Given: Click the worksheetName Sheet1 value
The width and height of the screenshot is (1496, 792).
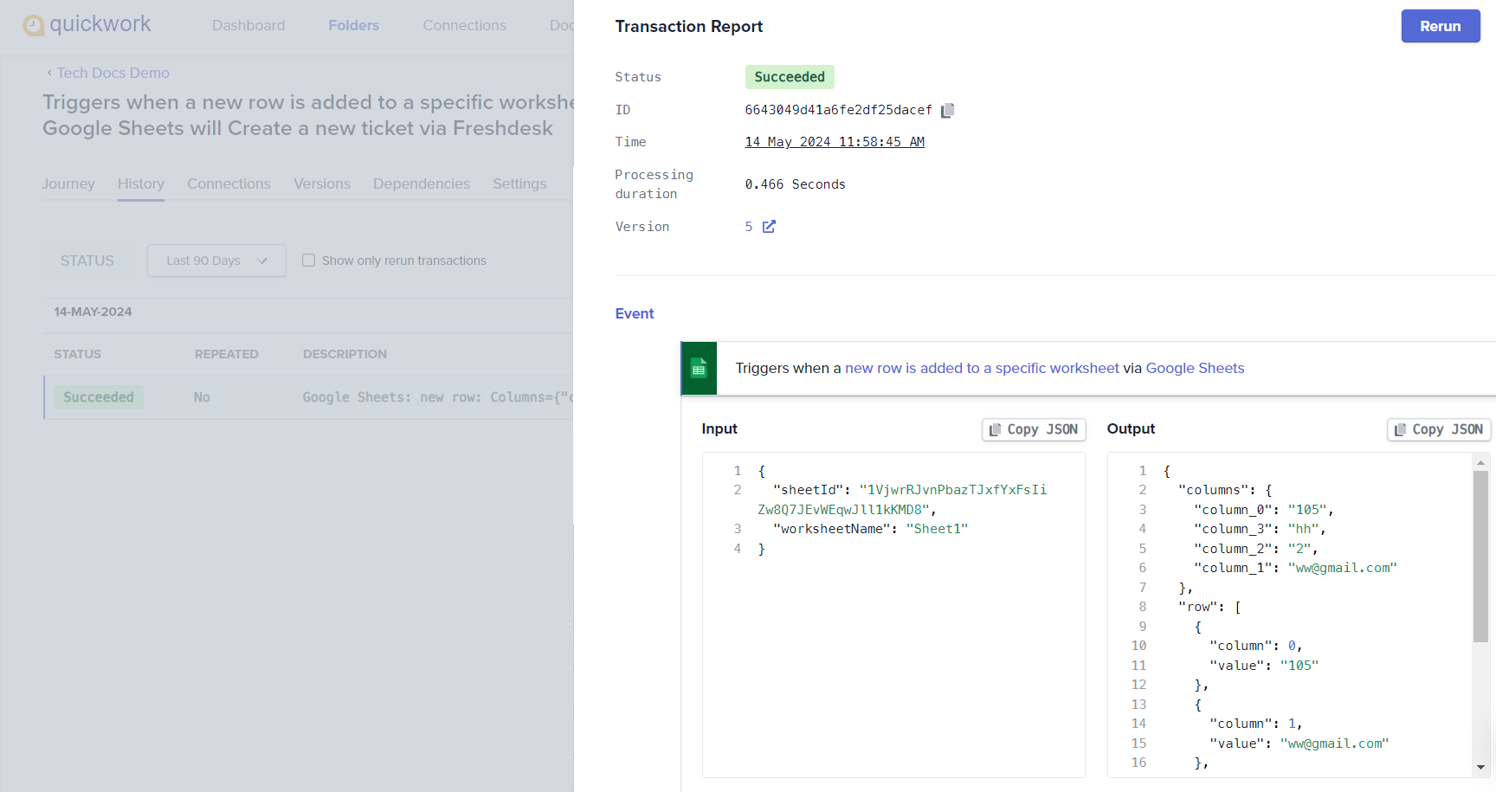Looking at the screenshot, I should (937, 529).
